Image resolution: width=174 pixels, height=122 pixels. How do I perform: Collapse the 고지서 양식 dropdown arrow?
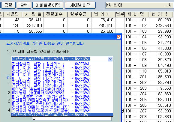point(110,59)
